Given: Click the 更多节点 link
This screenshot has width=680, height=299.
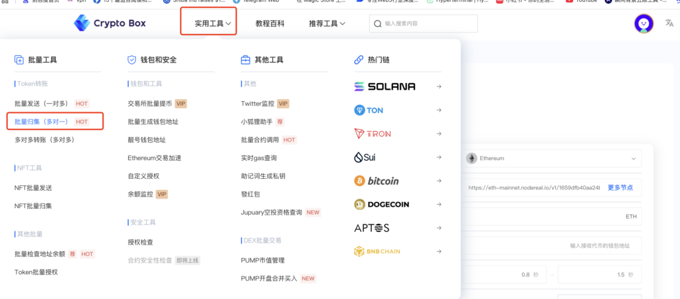Looking at the screenshot, I should (620, 188).
